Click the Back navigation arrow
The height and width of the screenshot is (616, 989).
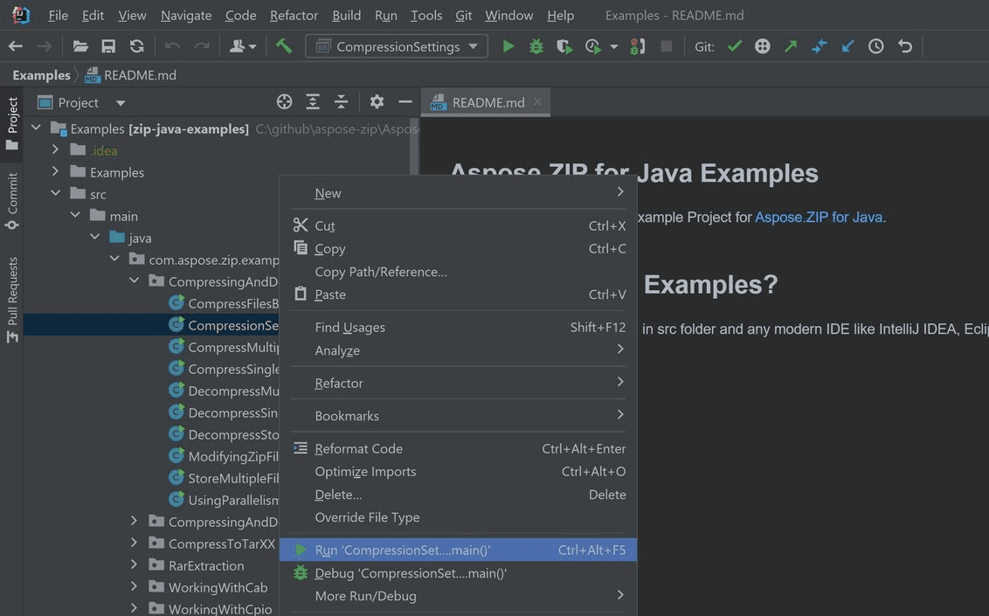click(x=16, y=46)
